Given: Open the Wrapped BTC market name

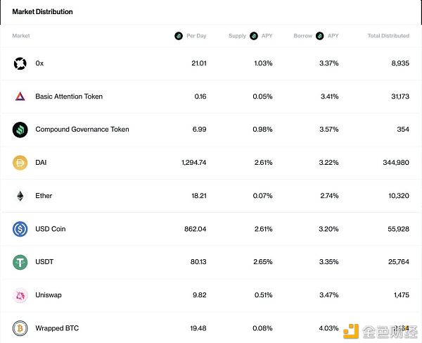Looking at the screenshot, I should (x=57, y=328).
